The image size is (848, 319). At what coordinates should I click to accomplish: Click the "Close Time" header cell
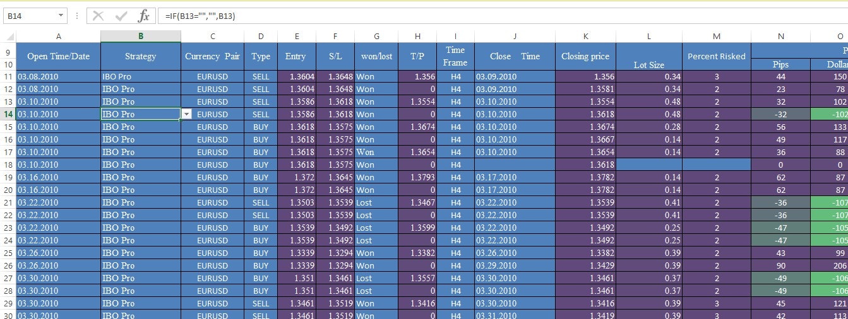(515, 56)
